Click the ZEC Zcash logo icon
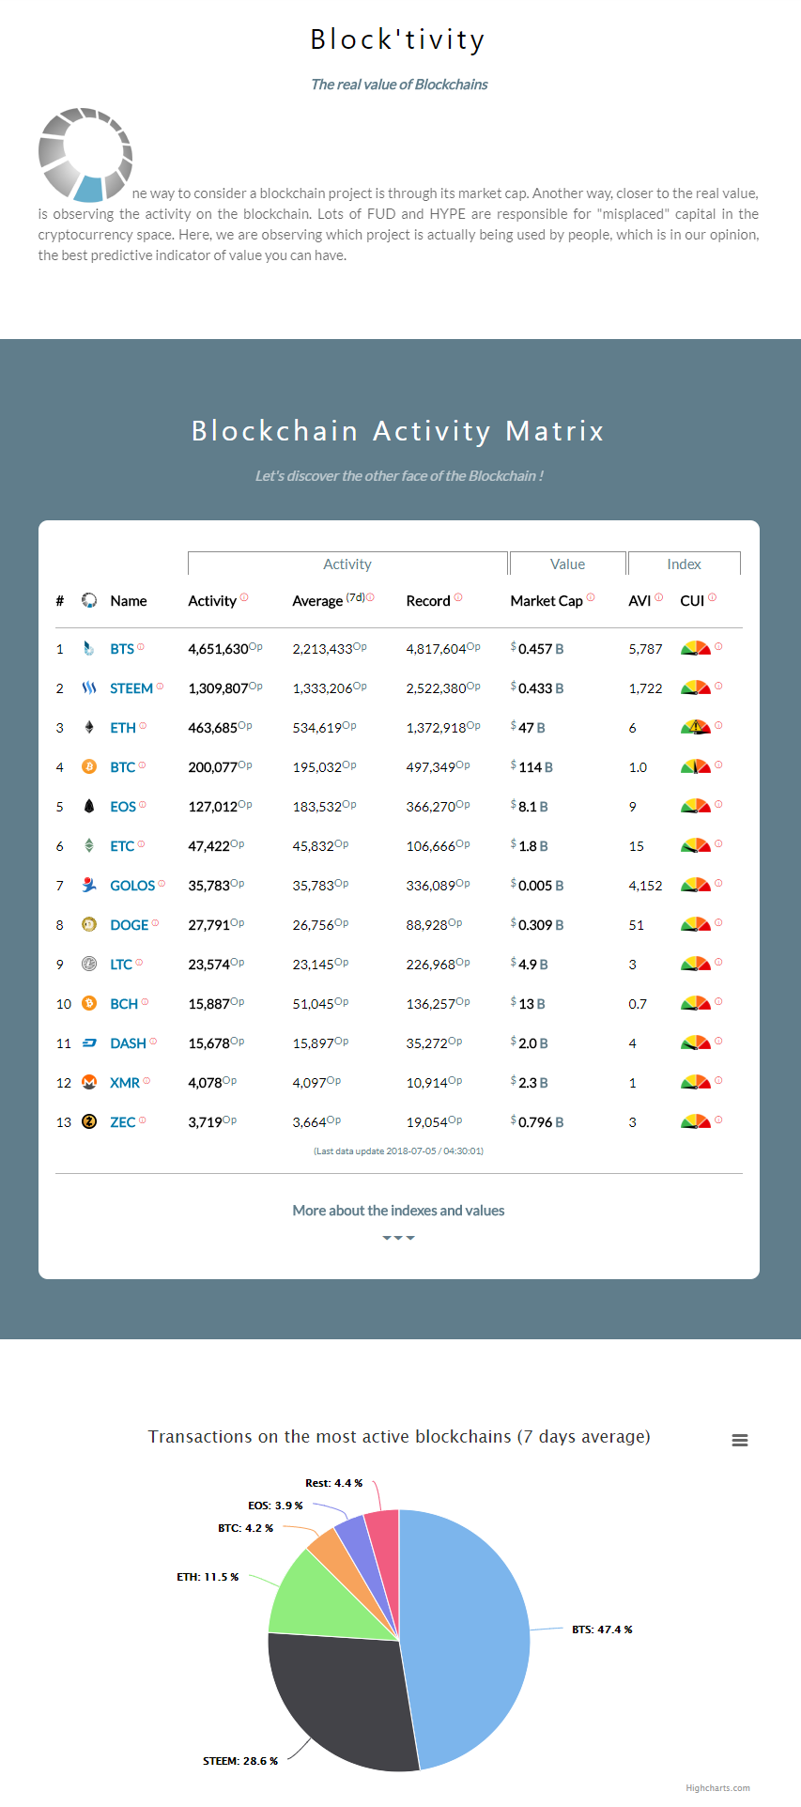 [x=89, y=1122]
